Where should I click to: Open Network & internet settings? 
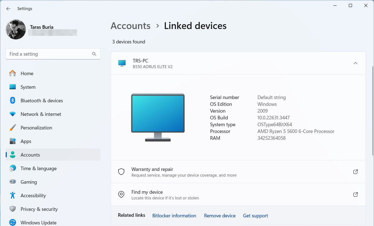point(53,114)
